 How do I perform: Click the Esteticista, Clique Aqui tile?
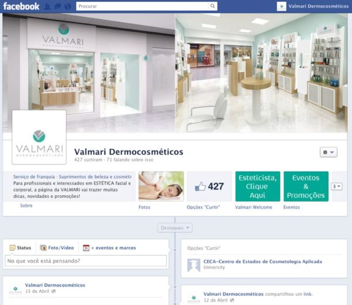[x=258, y=186]
